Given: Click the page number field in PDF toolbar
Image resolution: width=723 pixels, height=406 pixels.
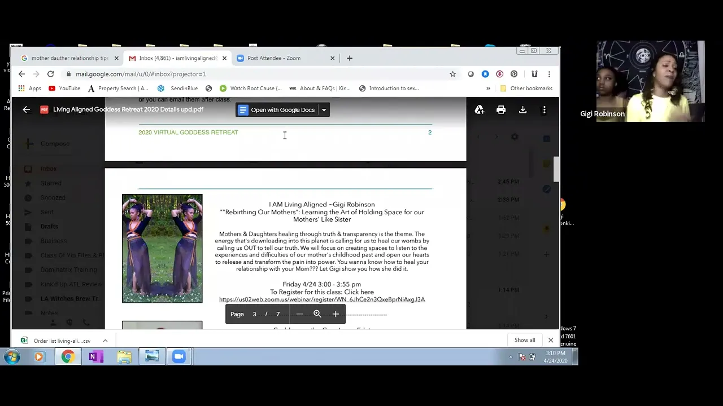Looking at the screenshot, I should click(x=254, y=314).
